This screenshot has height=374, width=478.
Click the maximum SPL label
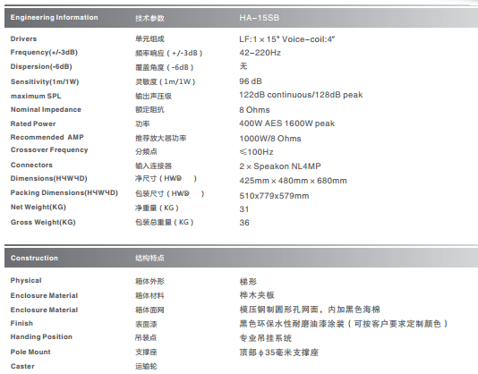pos(36,96)
